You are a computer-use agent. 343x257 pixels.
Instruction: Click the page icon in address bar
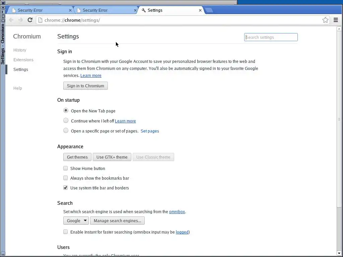40,20
